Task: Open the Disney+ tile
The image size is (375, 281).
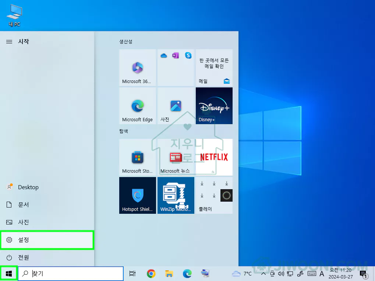Action: point(214,106)
